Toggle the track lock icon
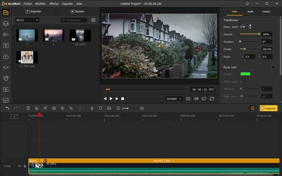 point(24,166)
